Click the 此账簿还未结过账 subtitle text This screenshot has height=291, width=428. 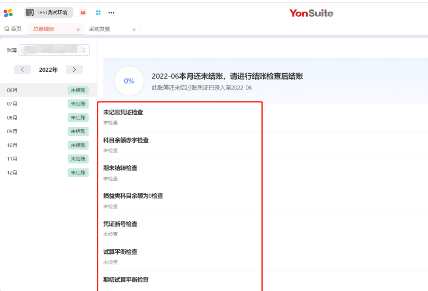[202, 88]
